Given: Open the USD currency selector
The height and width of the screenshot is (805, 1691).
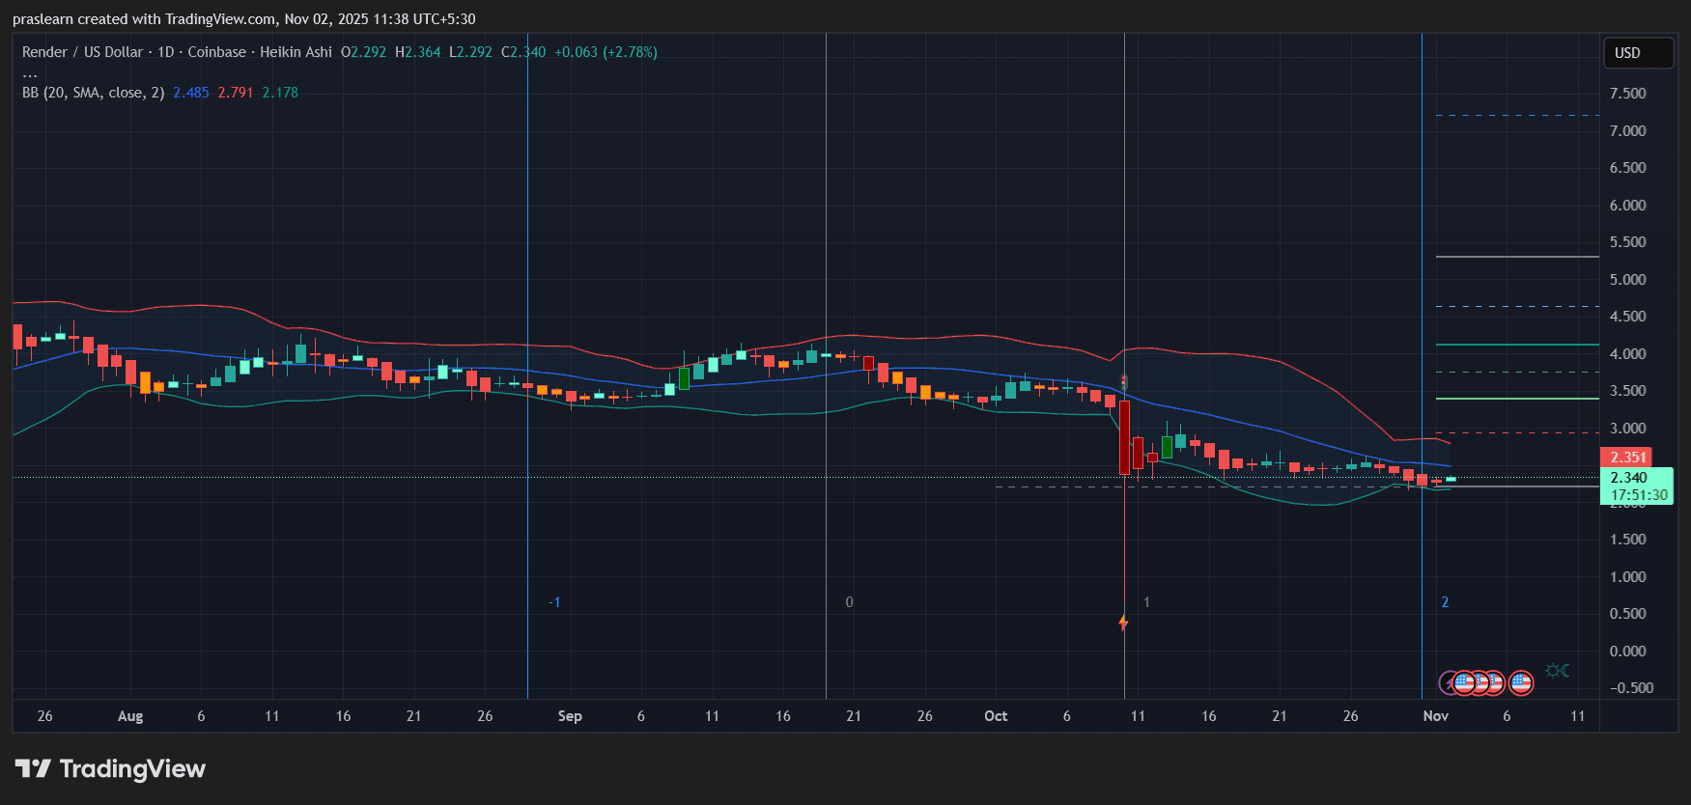Looking at the screenshot, I should point(1637,53).
